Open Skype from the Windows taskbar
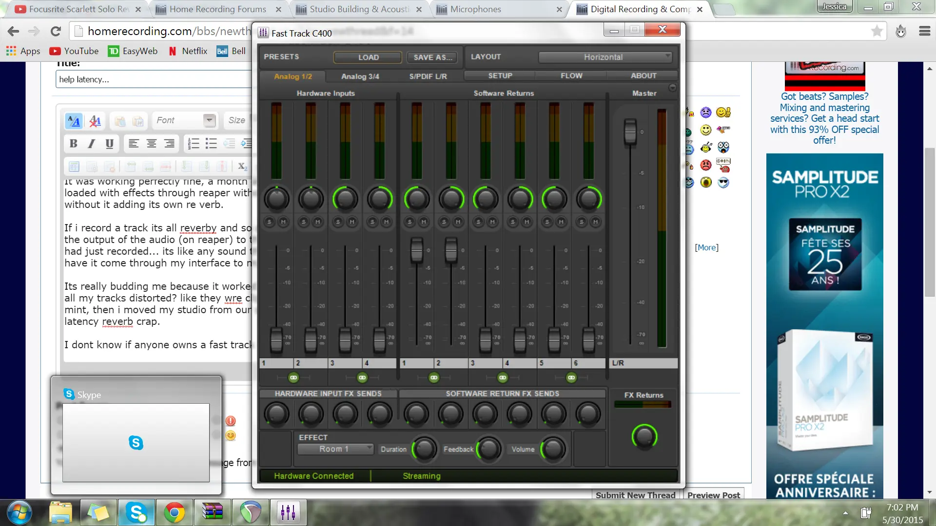 136,512
